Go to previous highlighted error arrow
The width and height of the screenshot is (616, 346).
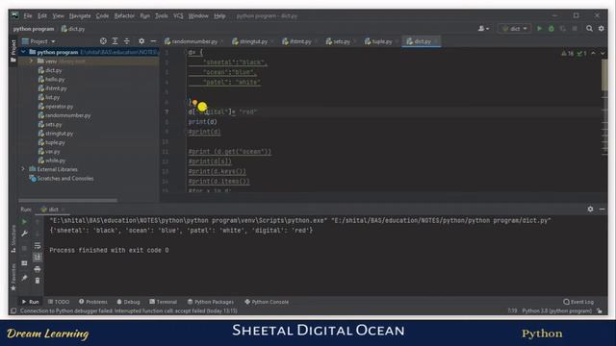(x=593, y=54)
